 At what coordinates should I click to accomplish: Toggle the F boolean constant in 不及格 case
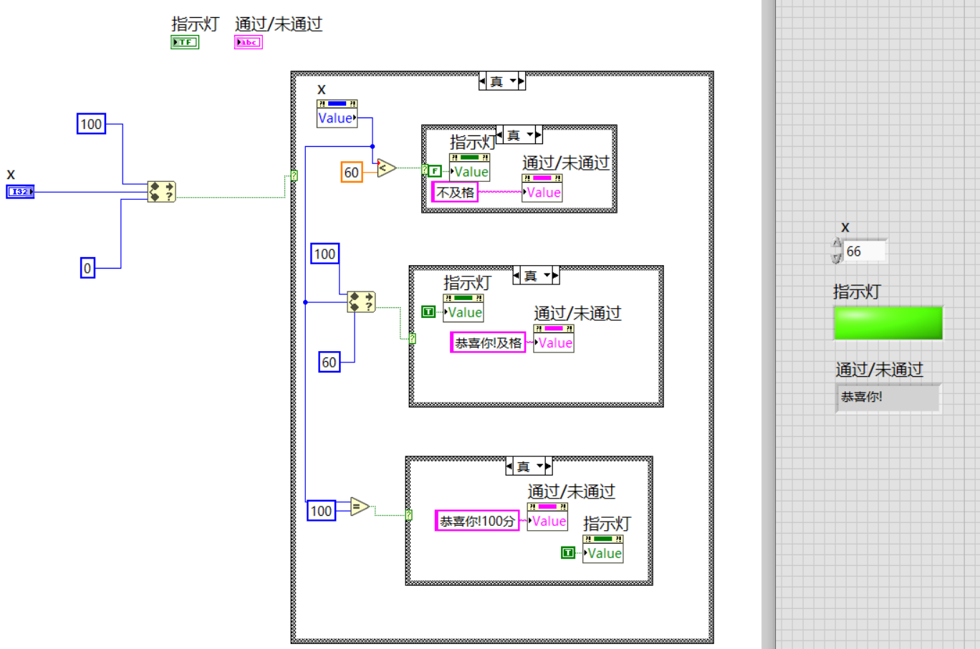(x=435, y=171)
